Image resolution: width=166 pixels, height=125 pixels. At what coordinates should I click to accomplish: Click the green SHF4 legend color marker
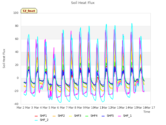pos(87,116)
